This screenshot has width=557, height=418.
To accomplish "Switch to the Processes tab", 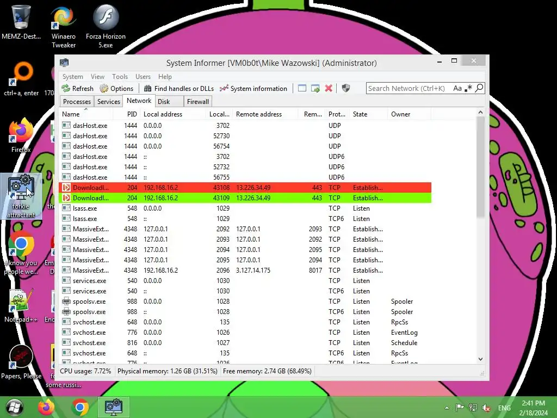I will click(x=77, y=102).
